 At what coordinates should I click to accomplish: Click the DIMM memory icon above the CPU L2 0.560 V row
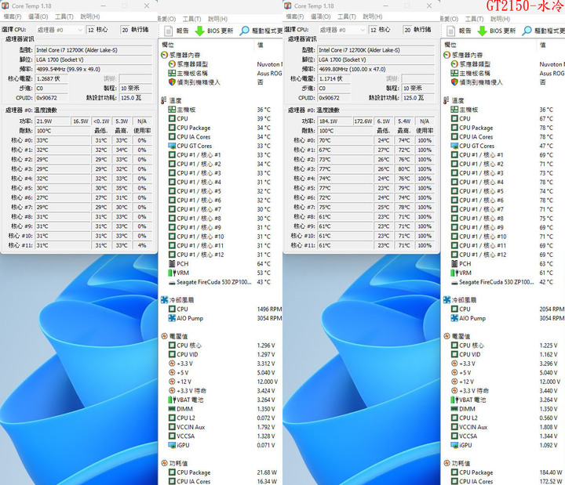(x=454, y=409)
